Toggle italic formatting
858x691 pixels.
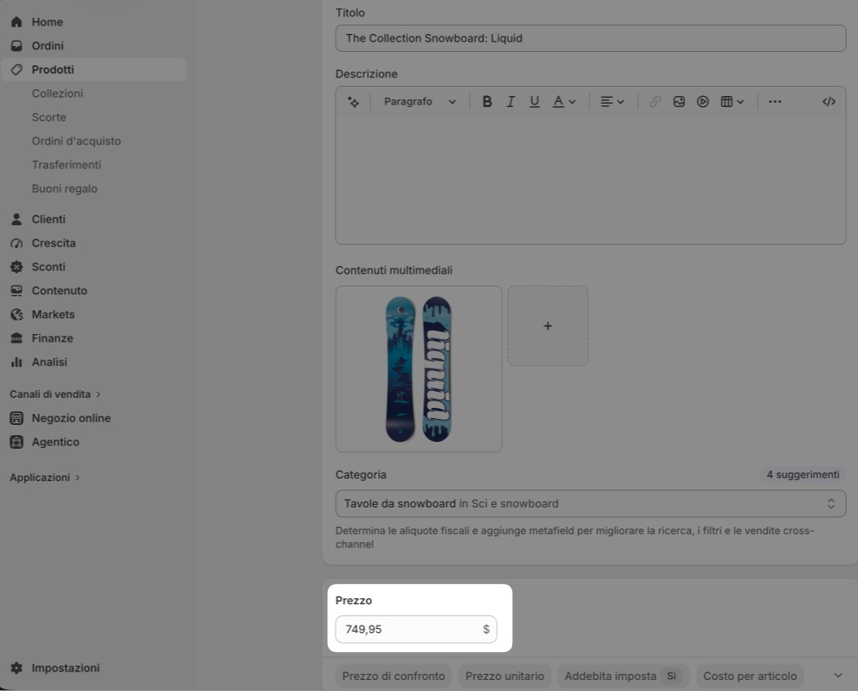(x=511, y=102)
